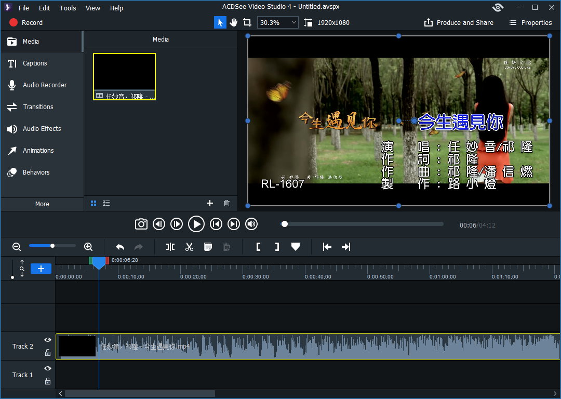Screen dimensions: 561x399
Task: Open the Captions panel
Action: [x=42, y=63]
